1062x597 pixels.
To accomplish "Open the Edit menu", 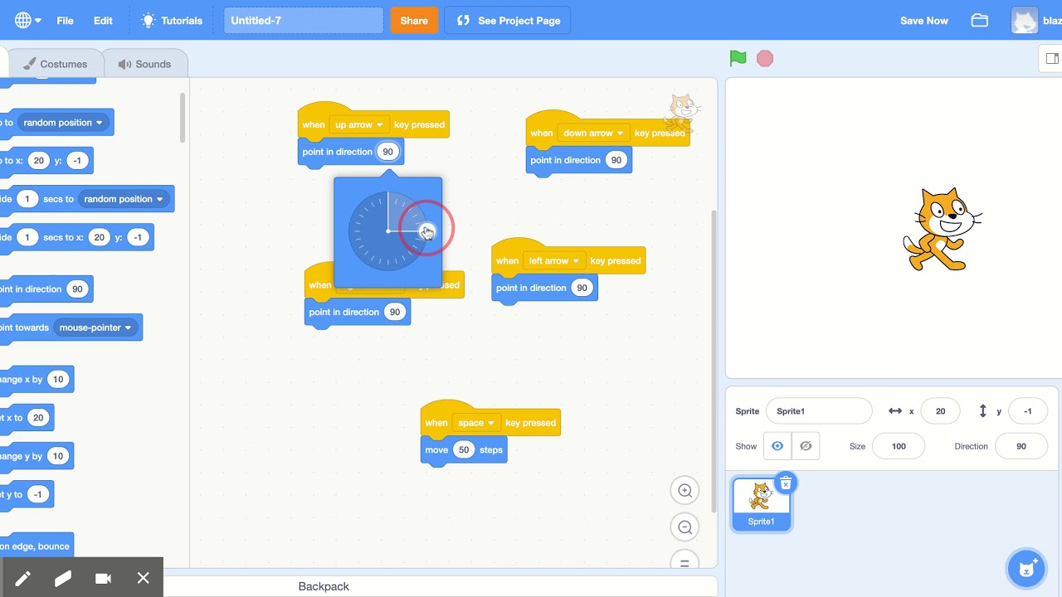I will 103,21.
